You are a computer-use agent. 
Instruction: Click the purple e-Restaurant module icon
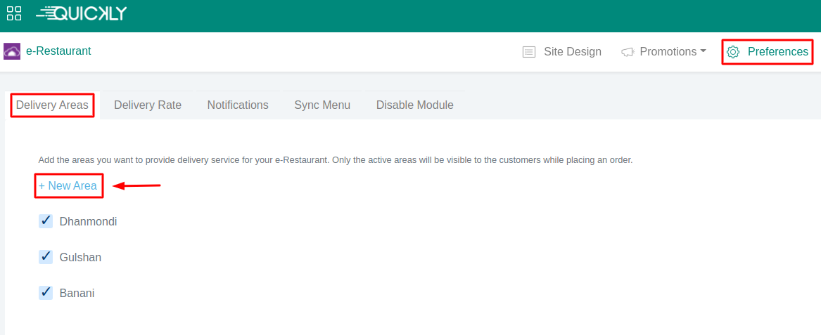[12, 51]
